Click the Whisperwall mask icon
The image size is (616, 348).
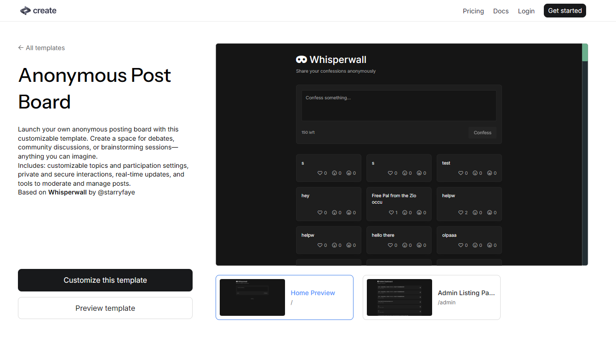pos(302,60)
